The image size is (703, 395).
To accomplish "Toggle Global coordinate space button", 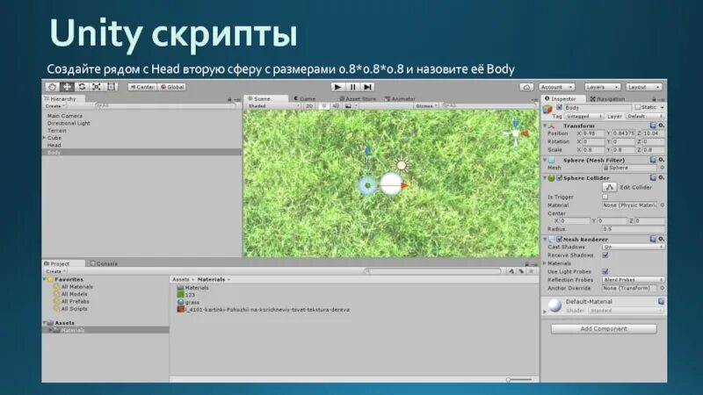I will click(172, 87).
